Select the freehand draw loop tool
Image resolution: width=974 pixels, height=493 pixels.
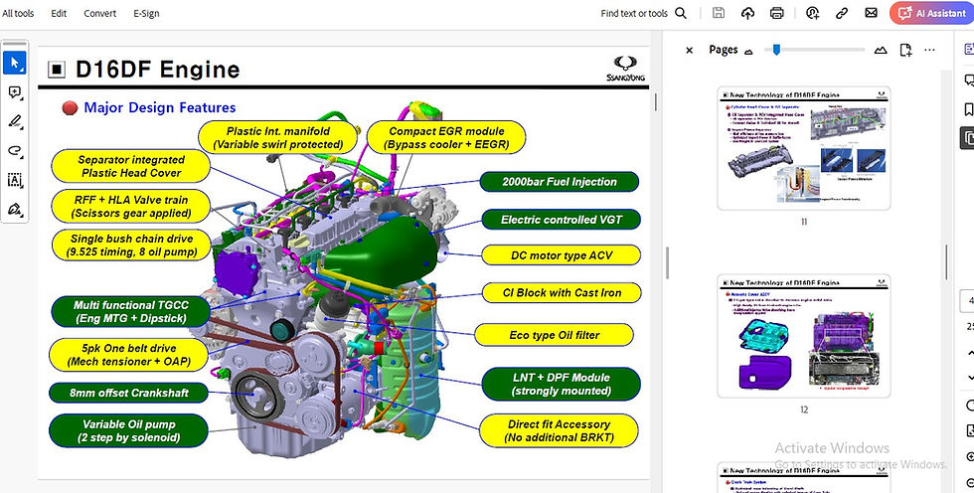(x=15, y=150)
